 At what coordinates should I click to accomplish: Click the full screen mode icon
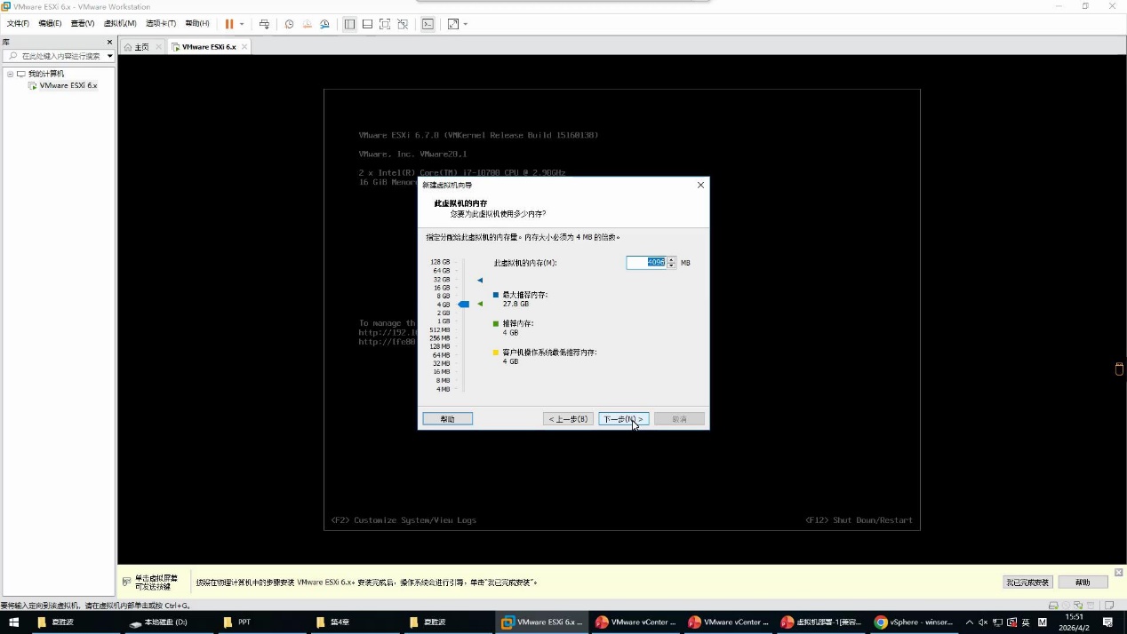click(x=385, y=24)
